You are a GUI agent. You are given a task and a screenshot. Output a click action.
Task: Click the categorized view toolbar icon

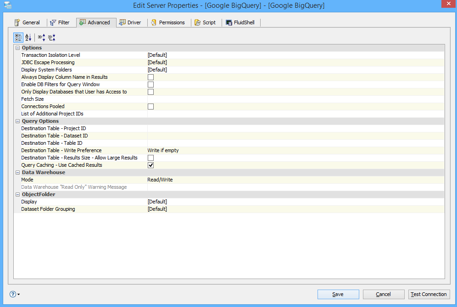pyautogui.click(x=18, y=38)
